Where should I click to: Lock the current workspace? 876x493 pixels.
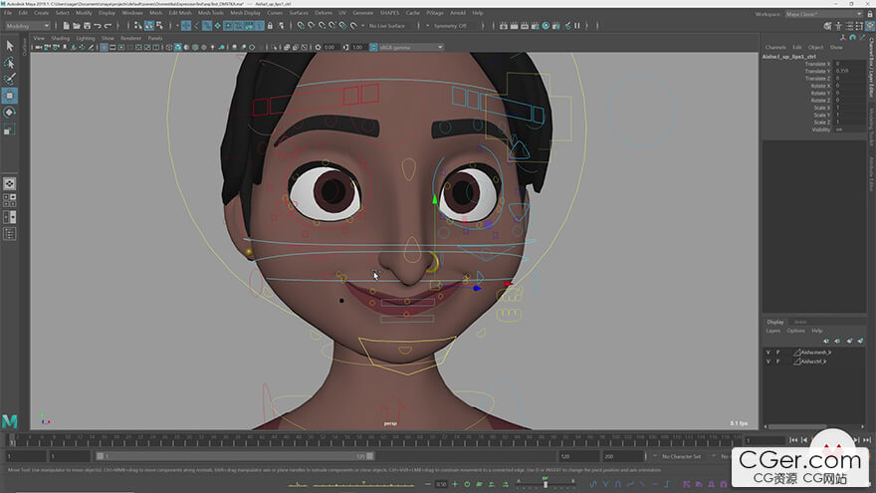pos(870,13)
